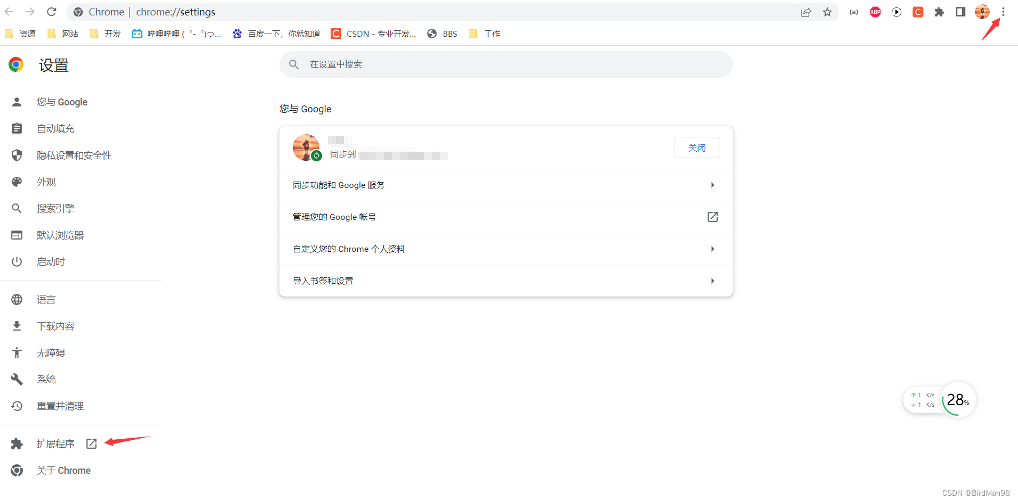Click the video player extension icon

point(896,12)
